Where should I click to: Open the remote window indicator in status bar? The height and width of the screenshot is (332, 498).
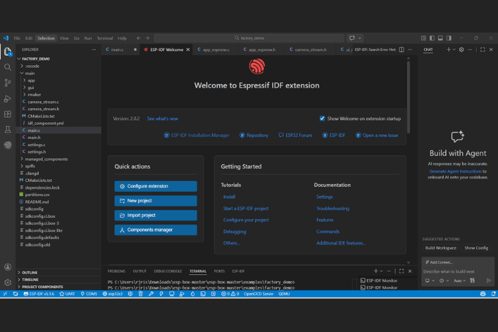pyautogui.click(x=5, y=294)
